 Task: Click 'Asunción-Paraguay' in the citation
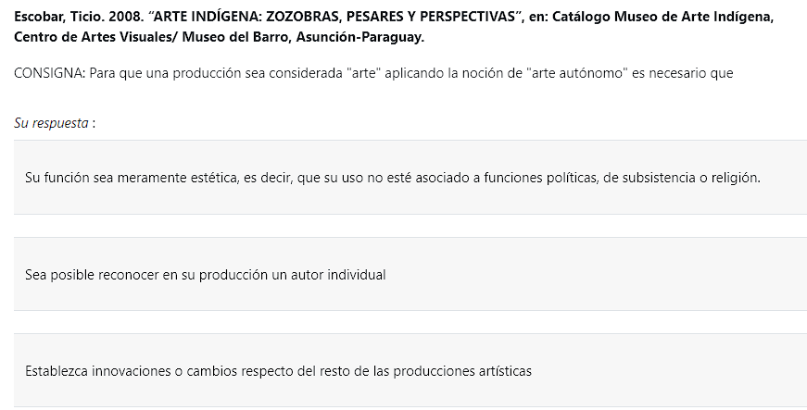click(359, 38)
